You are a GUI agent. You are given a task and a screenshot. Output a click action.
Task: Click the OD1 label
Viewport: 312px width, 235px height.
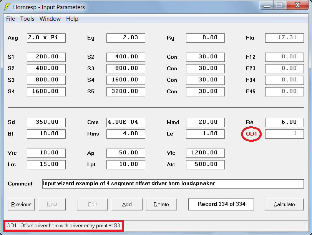tap(251, 134)
